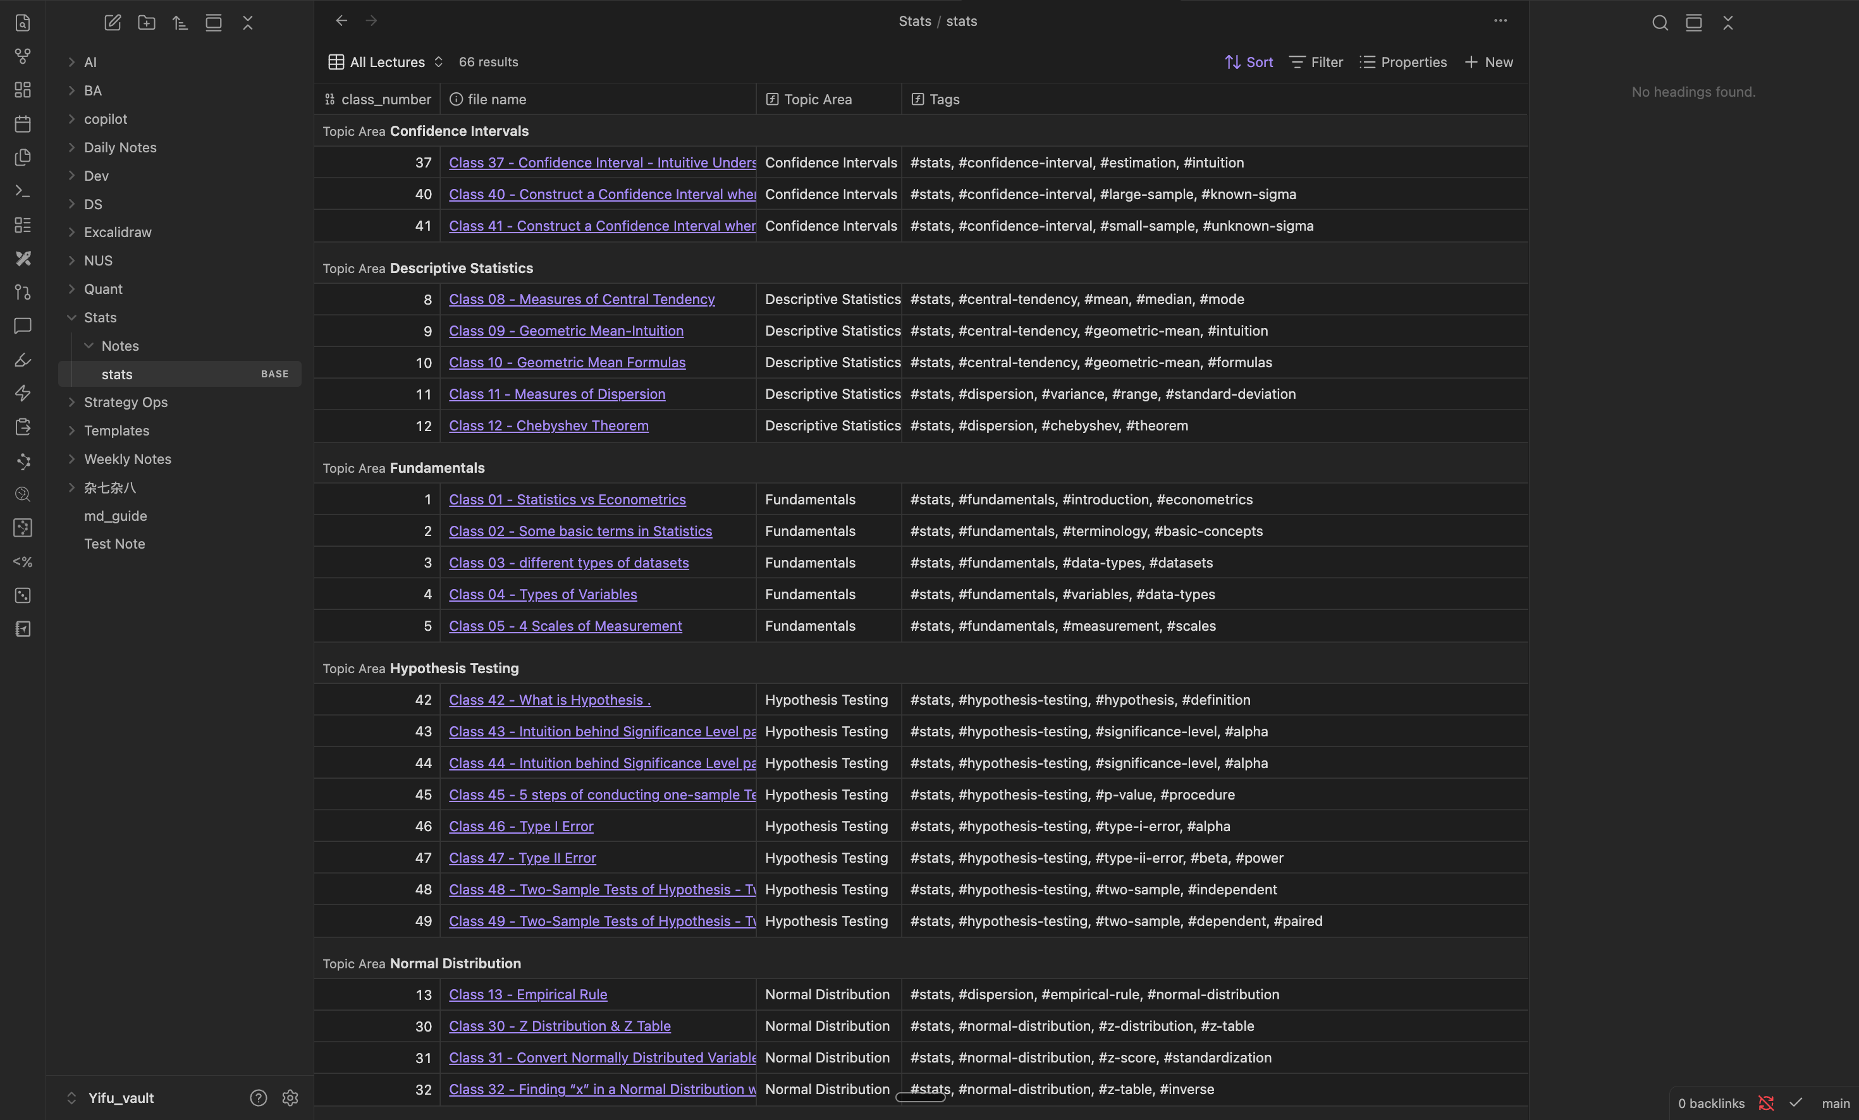Open the Properties menu
Screen dimensions: 1859x1120
(x=1403, y=62)
